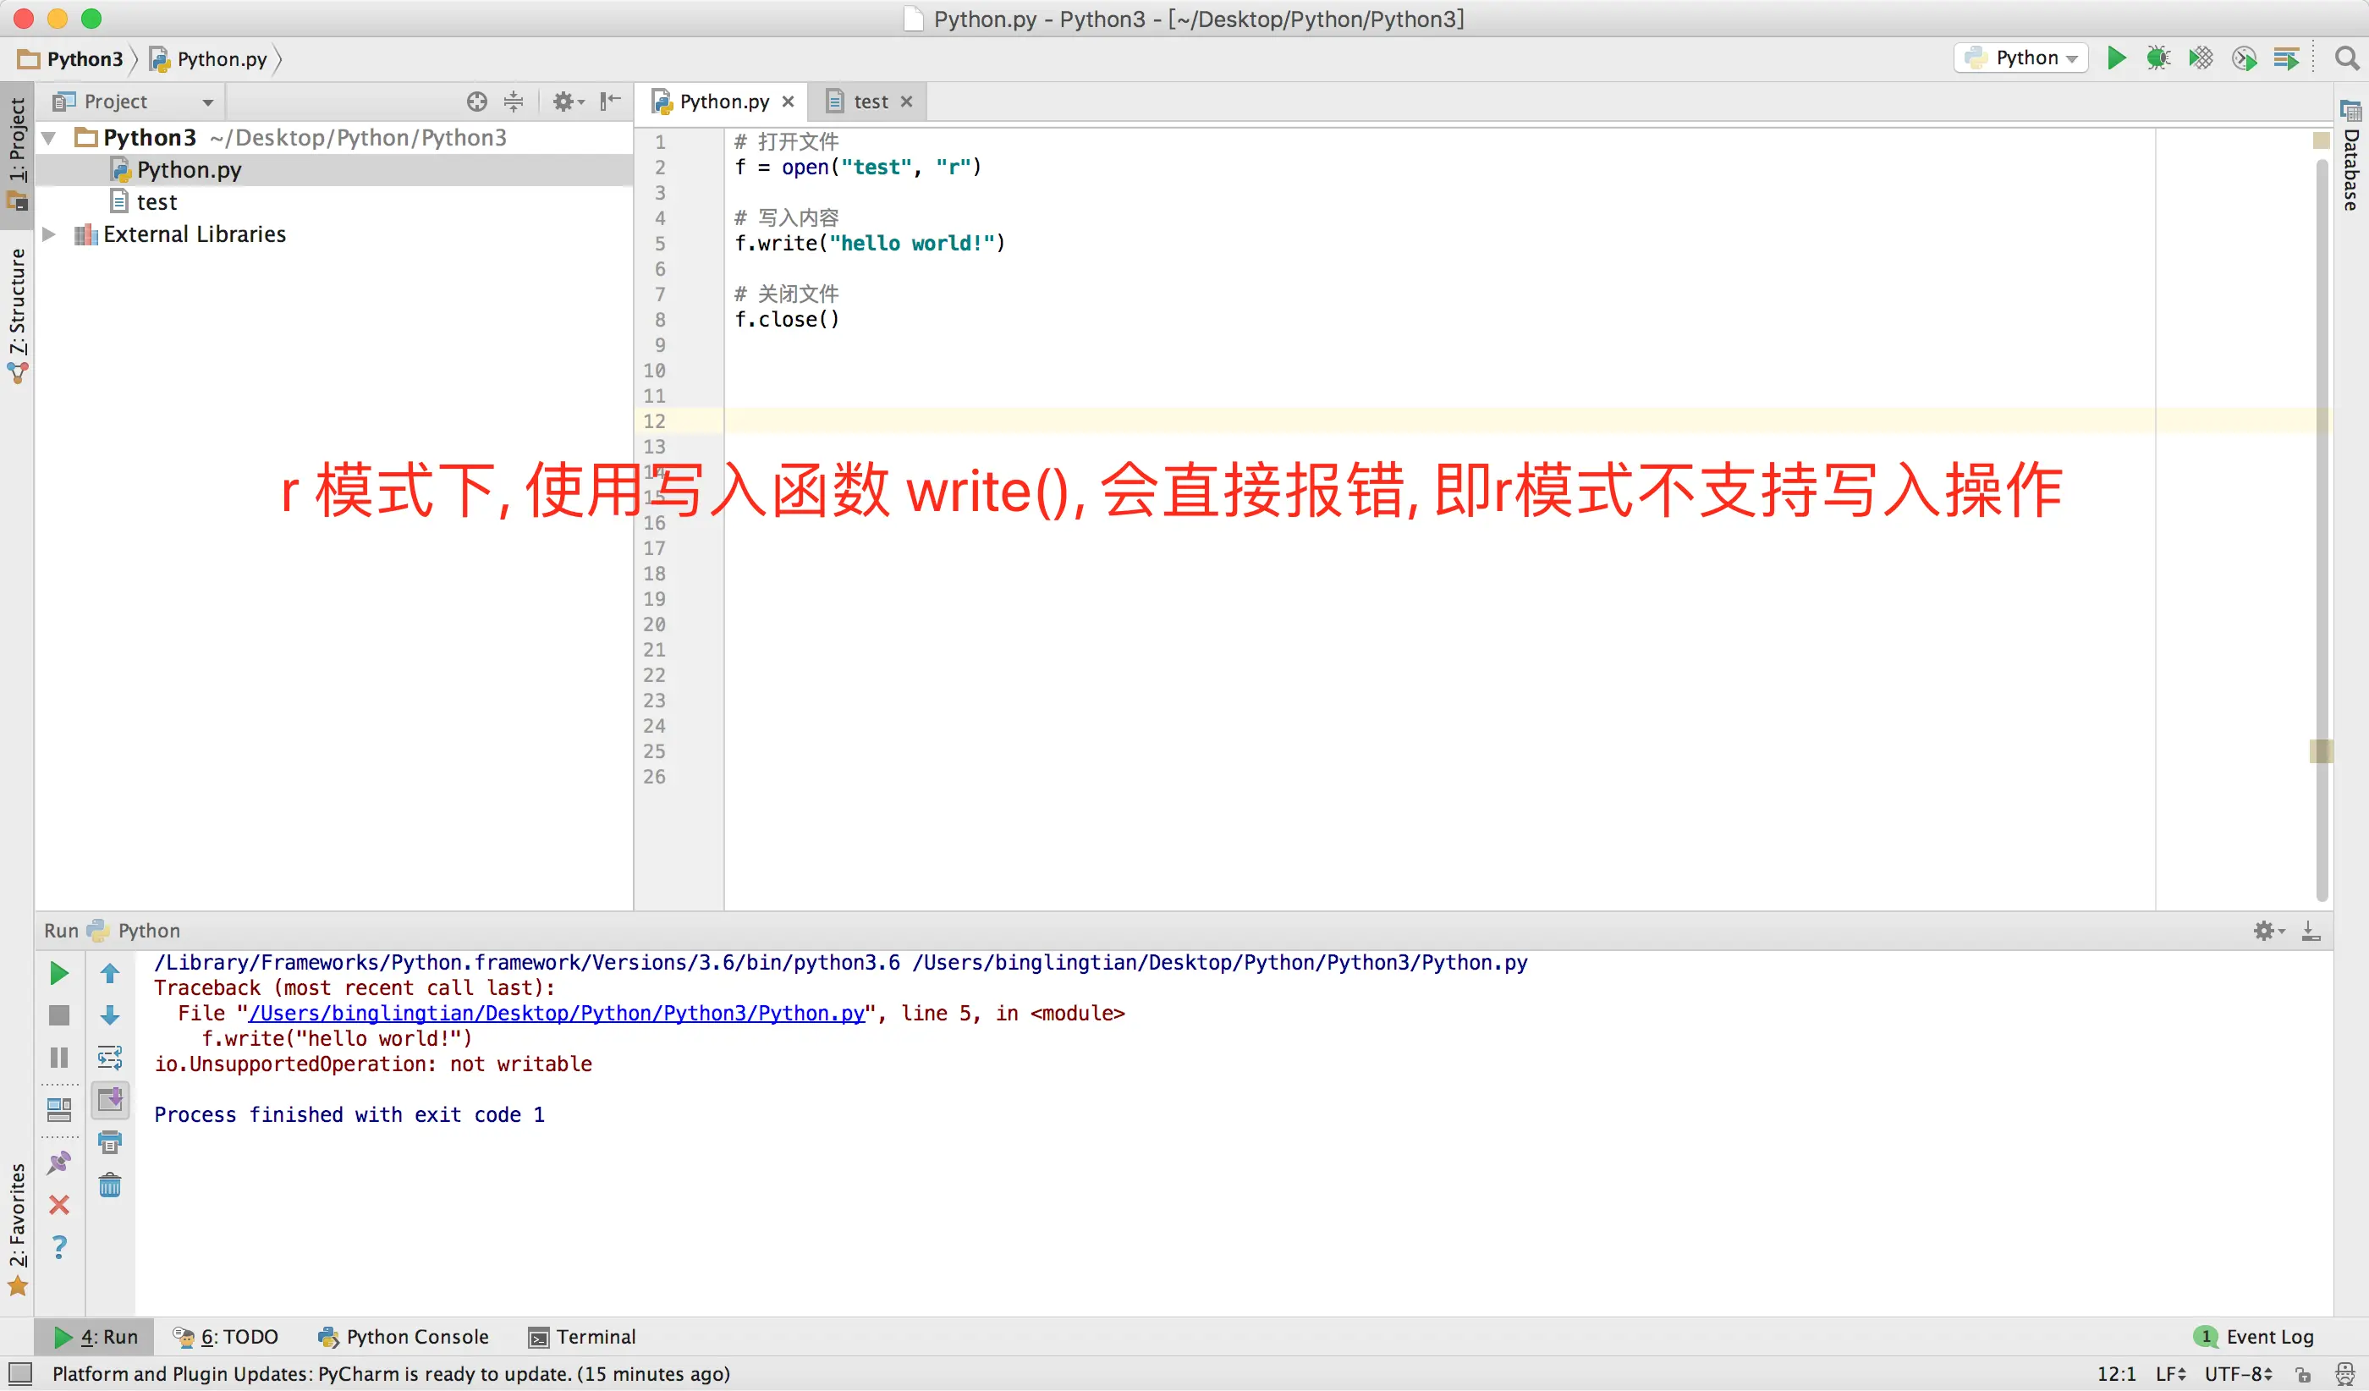Run with coverage using the toolbar icon
The height and width of the screenshot is (1391, 2369).
pyautogui.click(x=2200, y=58)
